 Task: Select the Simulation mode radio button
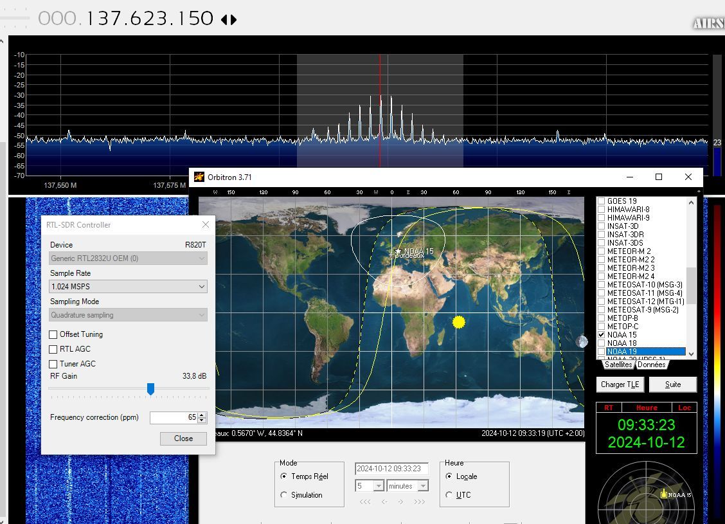283,495
